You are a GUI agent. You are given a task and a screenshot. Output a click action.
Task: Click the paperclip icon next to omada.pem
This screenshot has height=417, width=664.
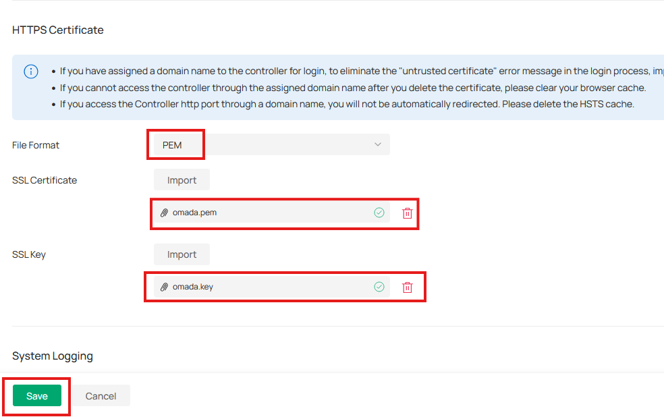(x=165, y=212)
